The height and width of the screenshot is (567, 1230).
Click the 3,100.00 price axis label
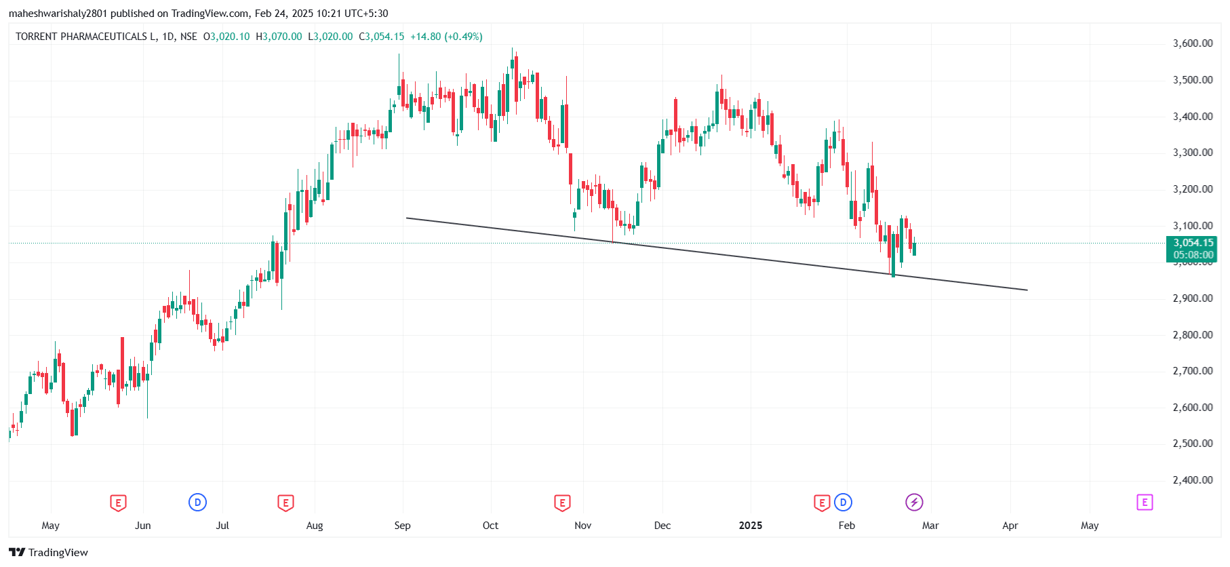click(1193, 226)
